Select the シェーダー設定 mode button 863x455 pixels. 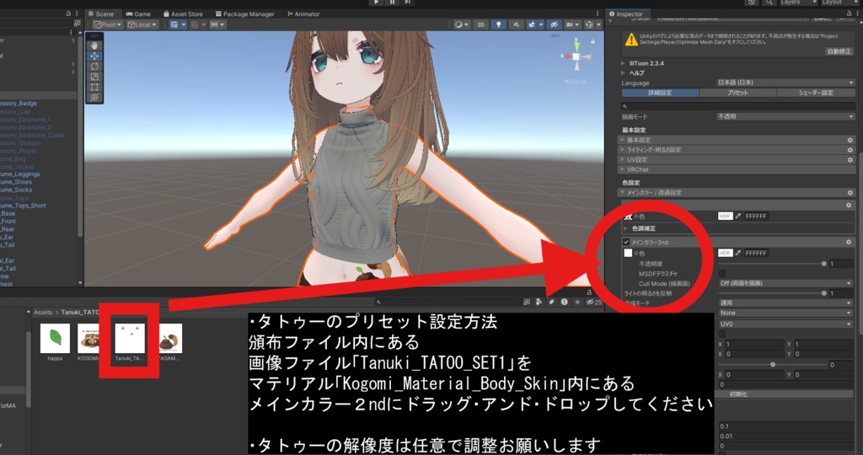pyautogui.click(x=816, y=93)
